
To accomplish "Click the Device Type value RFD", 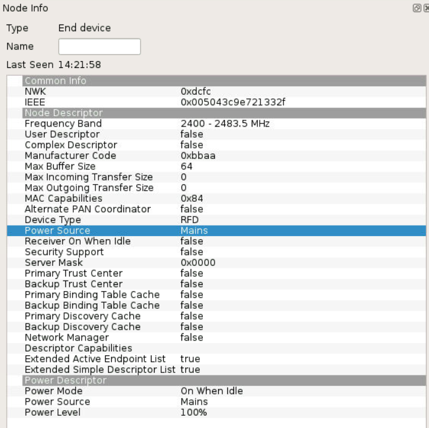I will (189, 220).
